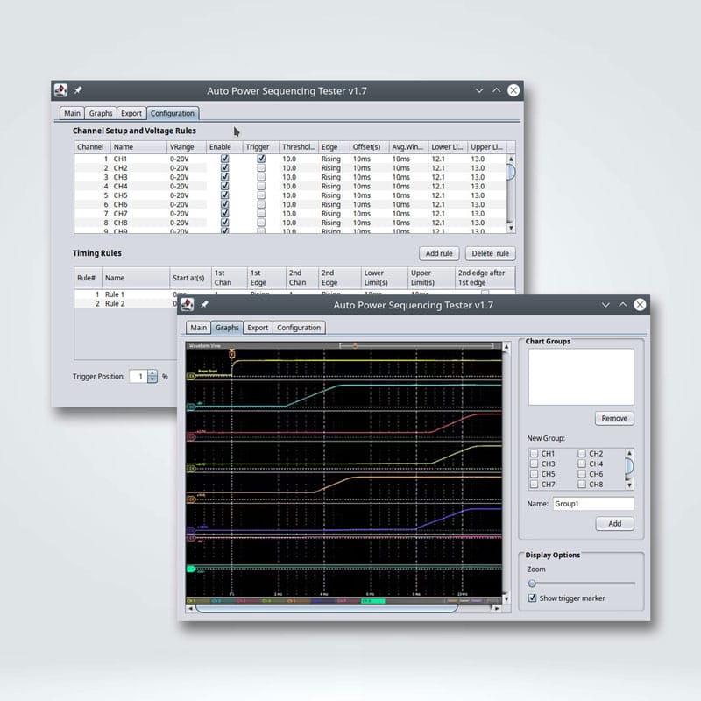Open the Main tab in Configuration window

(x=72, y=113)
